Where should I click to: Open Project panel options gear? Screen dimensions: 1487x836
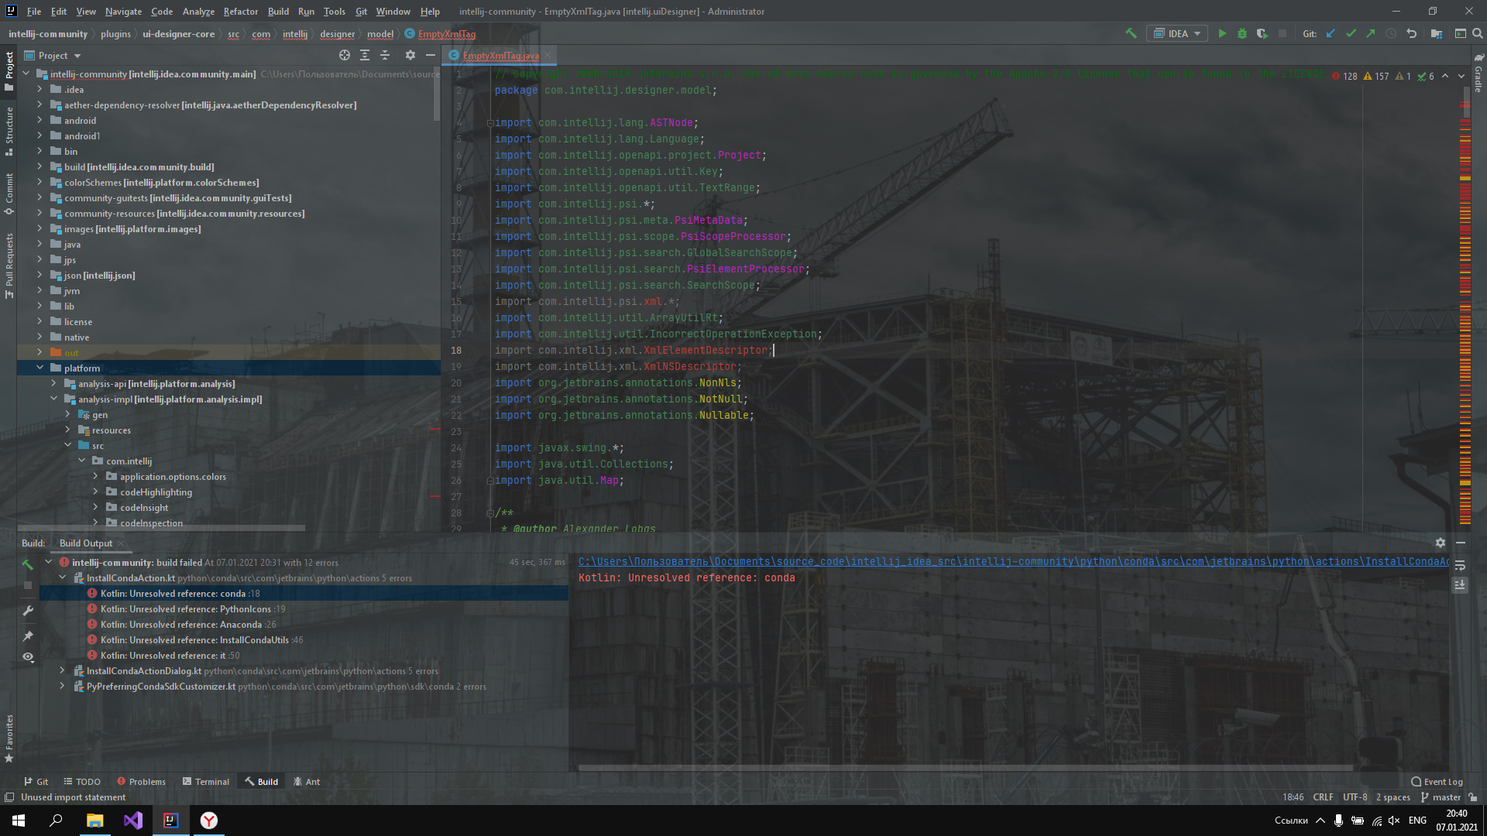[410, 55]
